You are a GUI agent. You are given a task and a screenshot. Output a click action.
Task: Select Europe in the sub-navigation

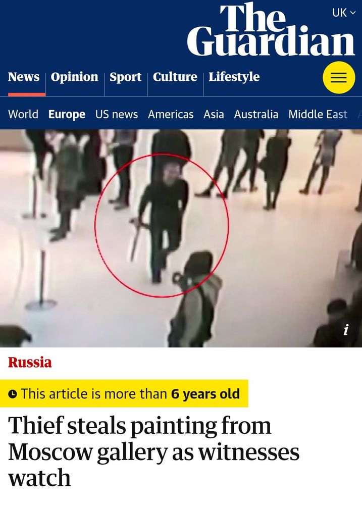point(67,114)
